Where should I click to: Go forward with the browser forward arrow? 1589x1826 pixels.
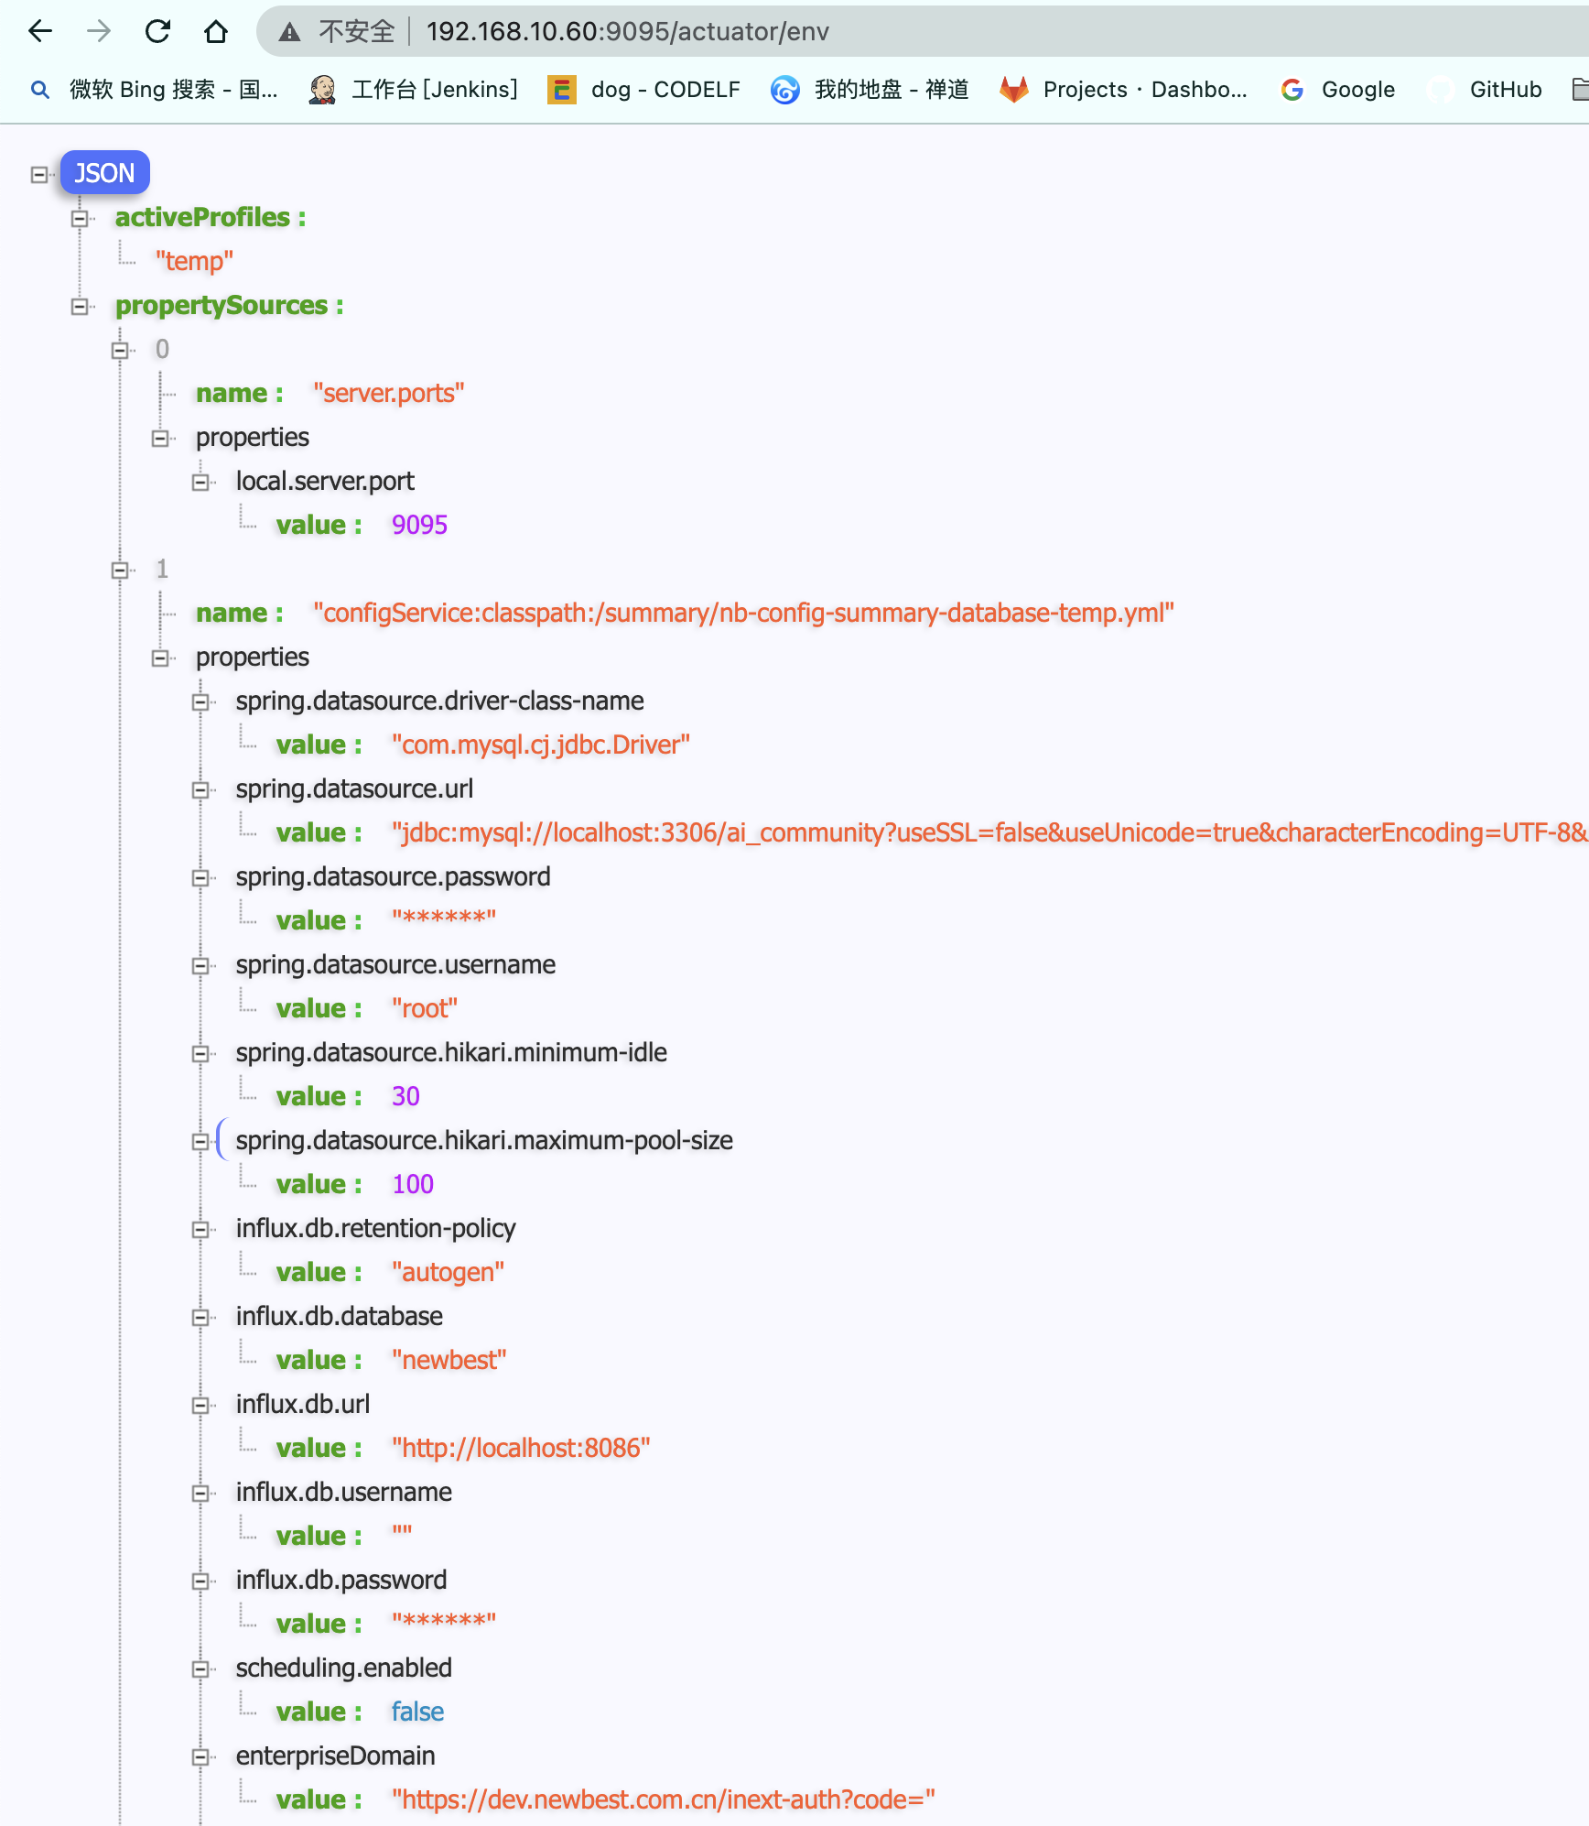click(99, 31)
